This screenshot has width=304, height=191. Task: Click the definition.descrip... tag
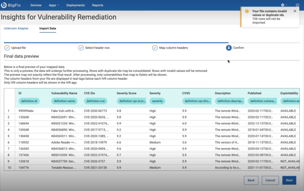[229, 101]
